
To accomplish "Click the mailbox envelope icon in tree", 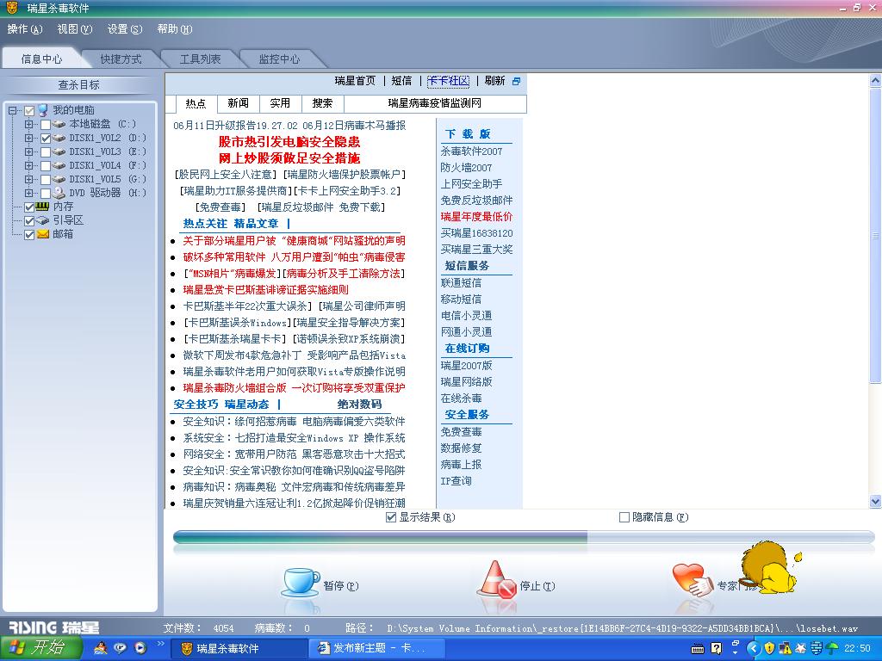I will (42, 234).
